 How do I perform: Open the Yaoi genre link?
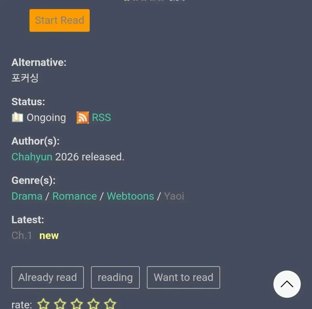pyautogui.click(x=174, y=196)
